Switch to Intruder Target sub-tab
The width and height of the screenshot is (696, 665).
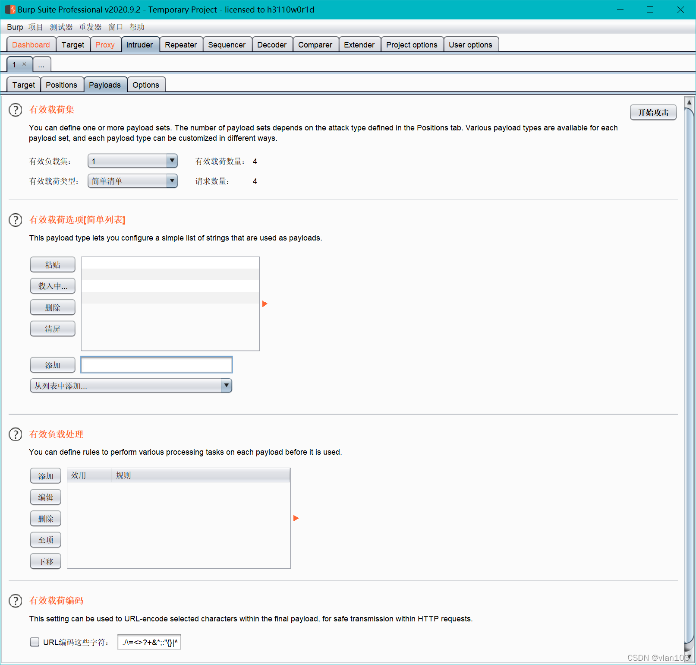pos(24,85)
